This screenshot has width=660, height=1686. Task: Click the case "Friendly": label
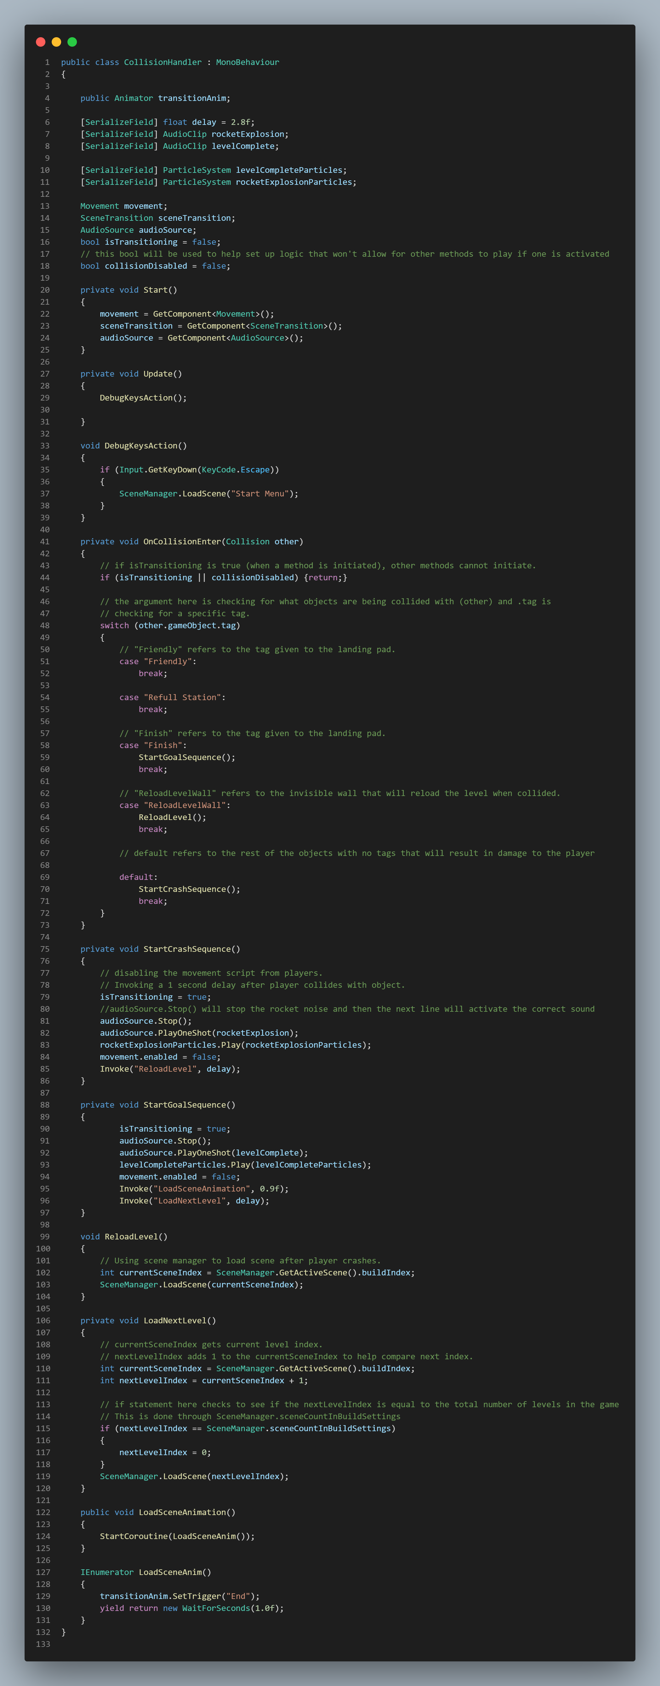158,662
